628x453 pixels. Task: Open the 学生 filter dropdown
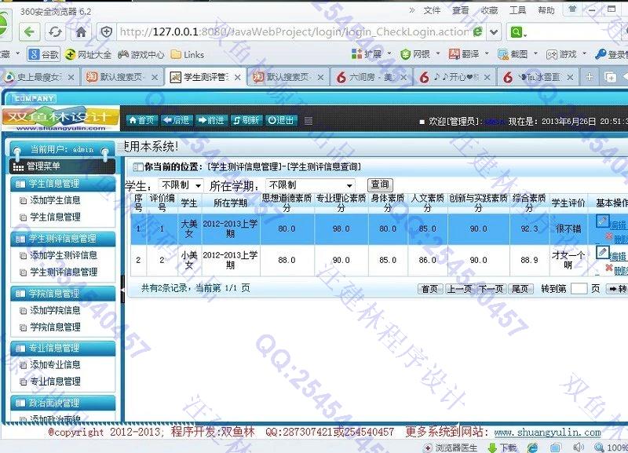181,185
